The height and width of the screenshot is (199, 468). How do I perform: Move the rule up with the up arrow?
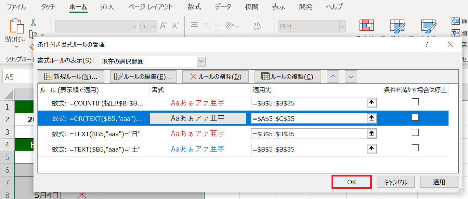tap(333, 76)
